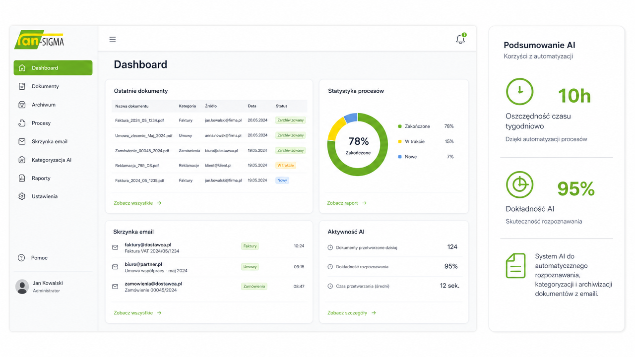Click the fan-SIGMA logo
The width and height of the screenshot is (635, 357).
[39, 40]
